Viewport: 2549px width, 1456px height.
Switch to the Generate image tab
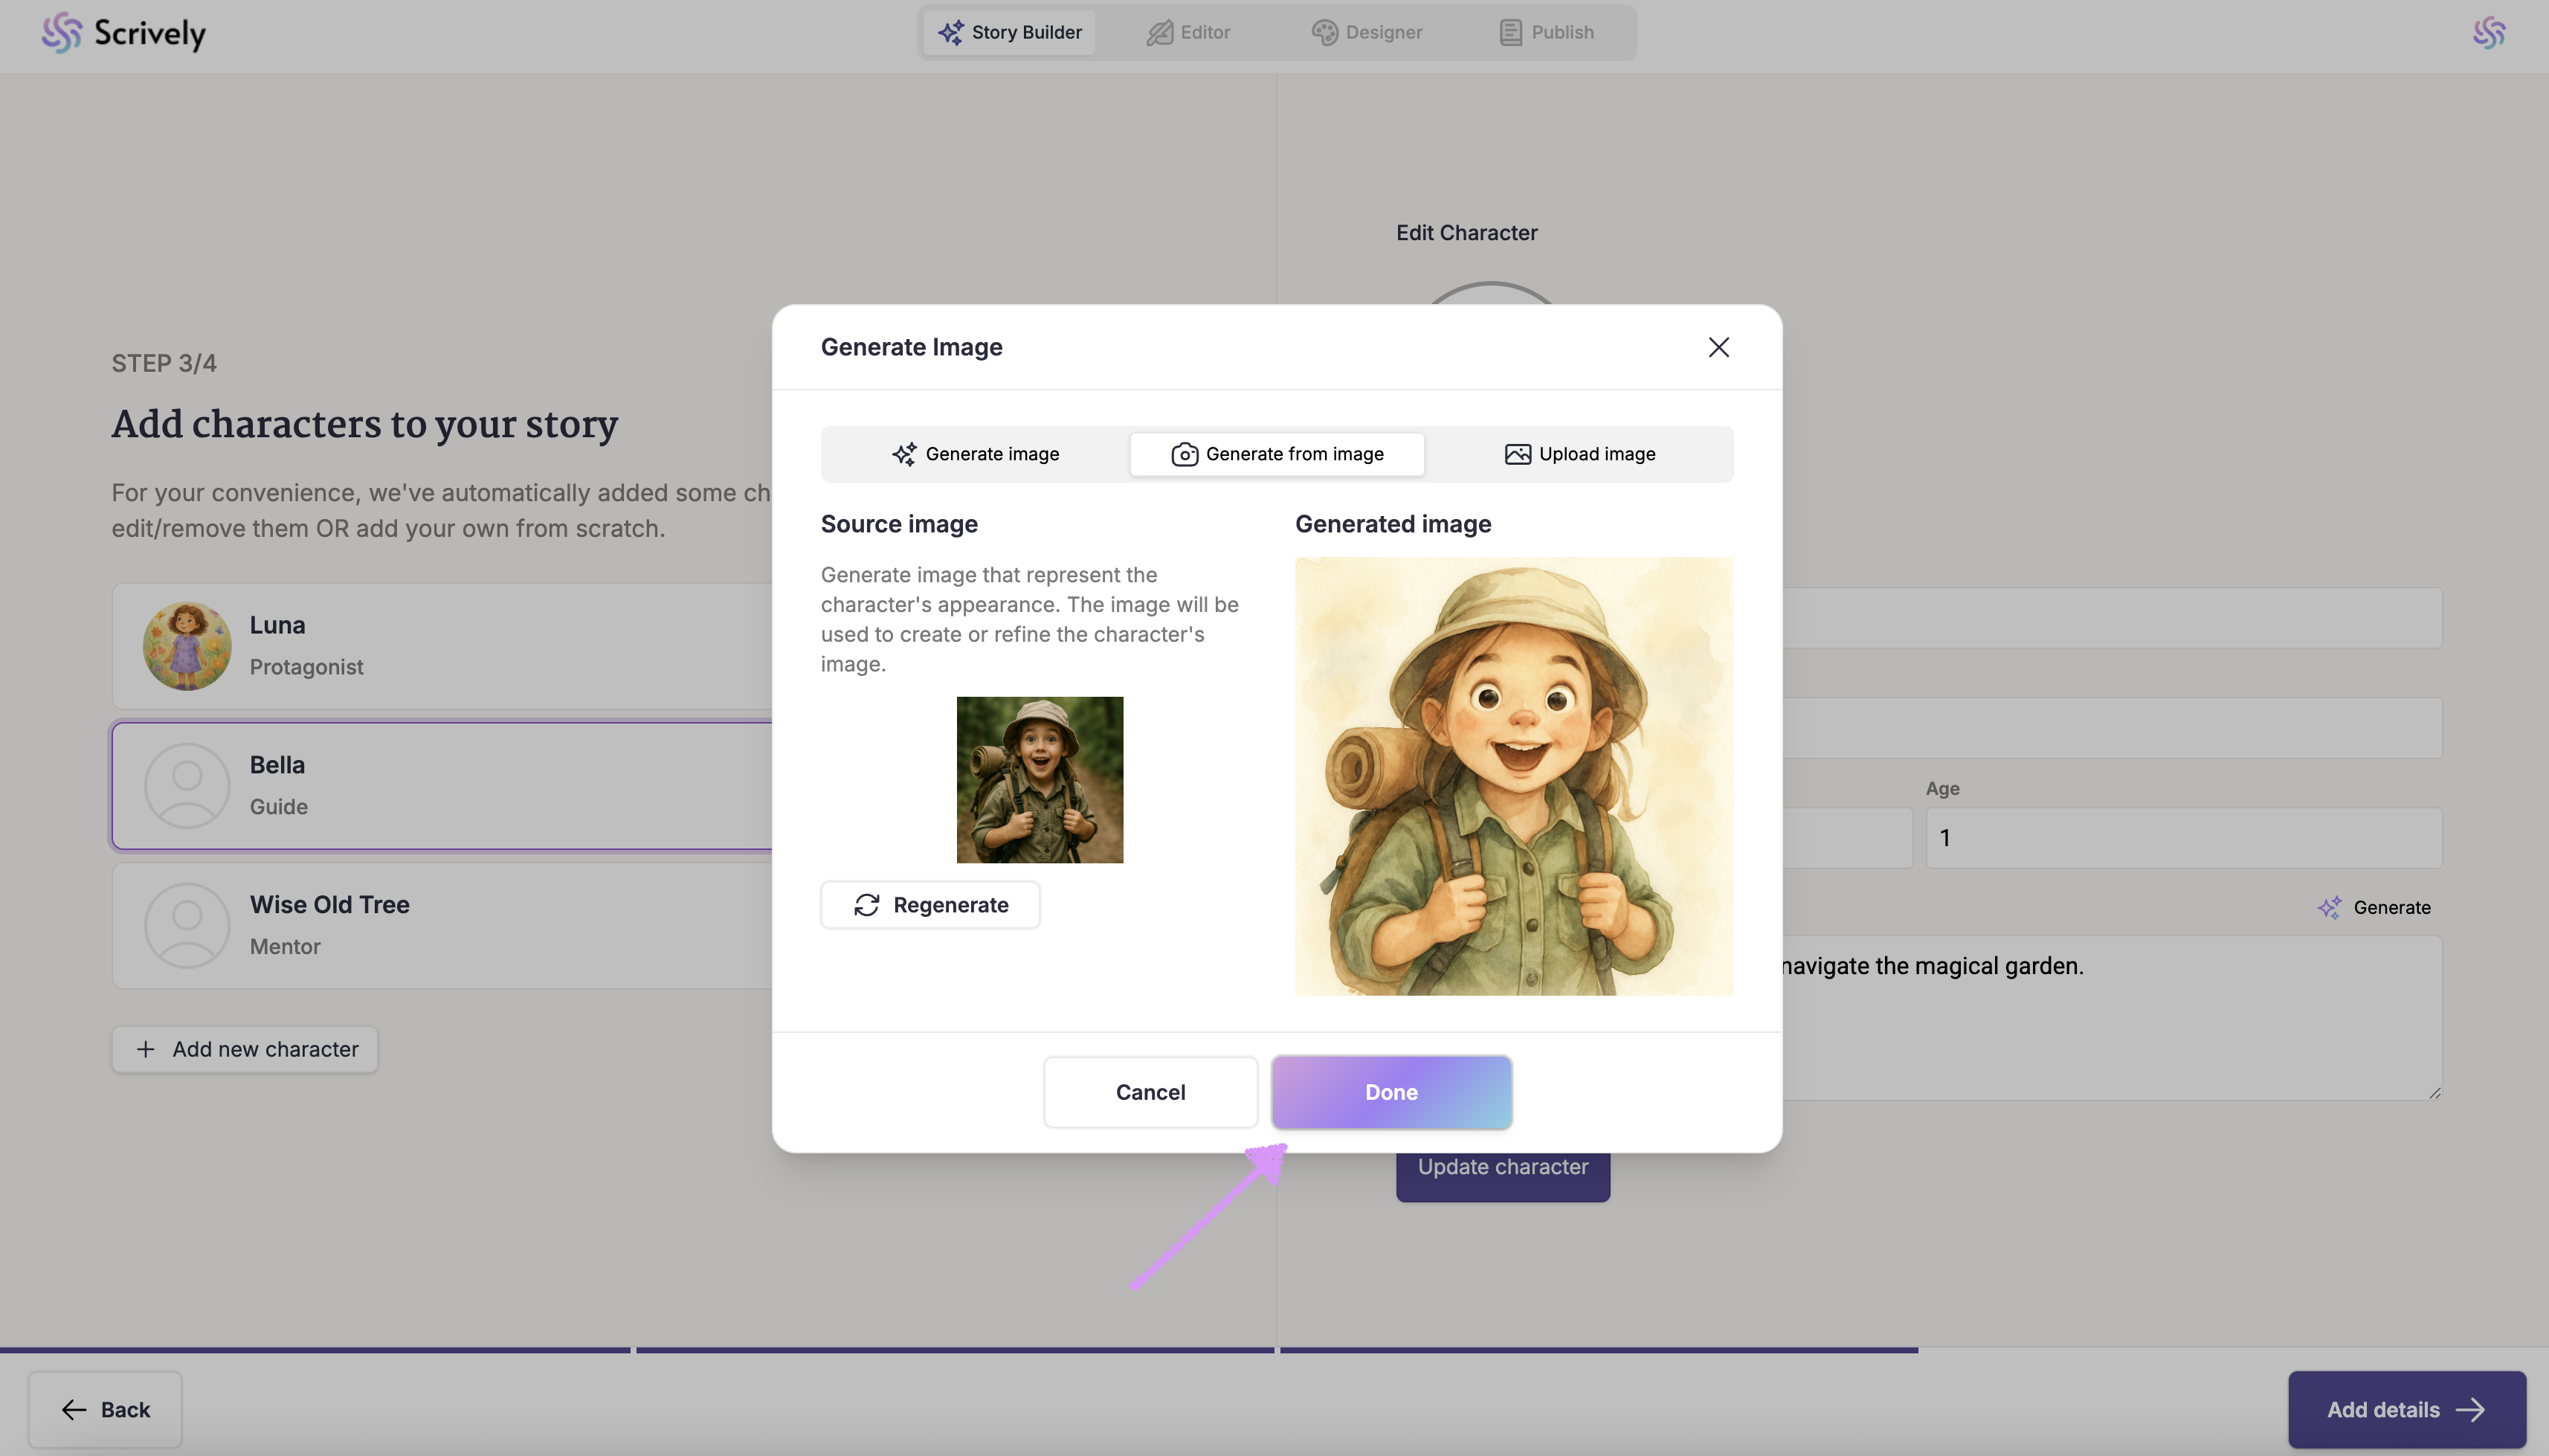[x=975, y=454]
